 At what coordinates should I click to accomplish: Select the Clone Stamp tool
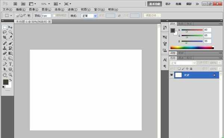pyautogui.click(x=5, y=48)
